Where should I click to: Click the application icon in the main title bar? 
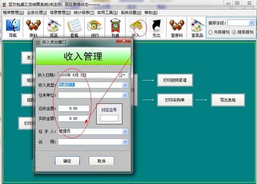click(x=4, y=4)
